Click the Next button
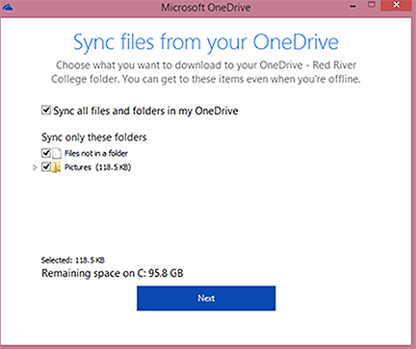Viewport: 416px width, 349px height. coord(206,298)
